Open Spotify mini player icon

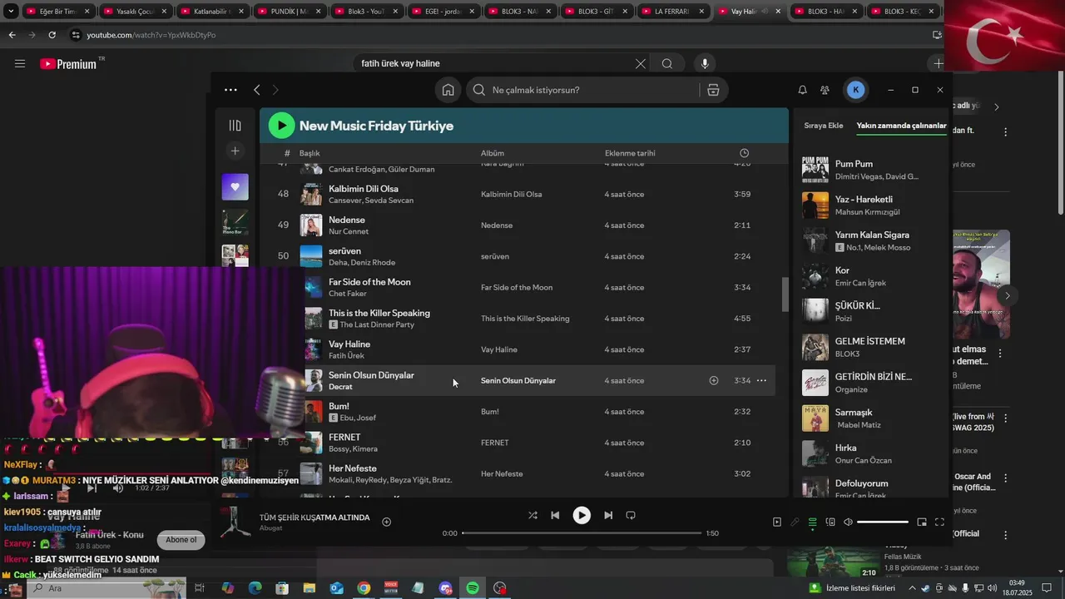pyautogui.click(x=922, y=522)
